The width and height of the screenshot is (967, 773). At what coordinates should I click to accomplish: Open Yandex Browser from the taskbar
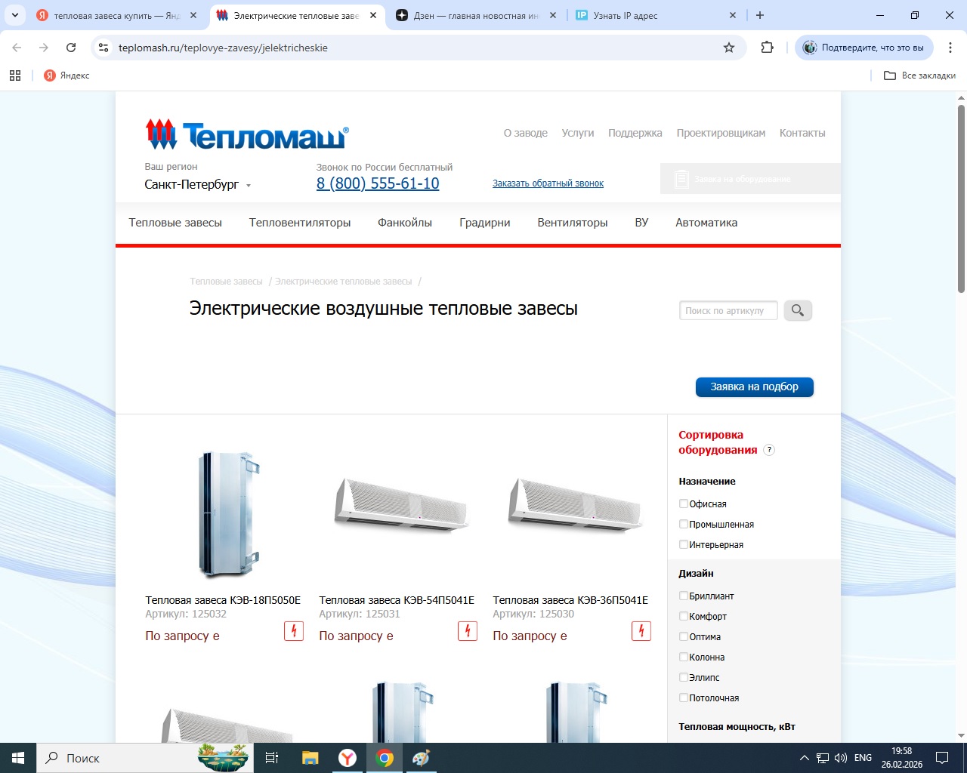(x=348, y=758)
